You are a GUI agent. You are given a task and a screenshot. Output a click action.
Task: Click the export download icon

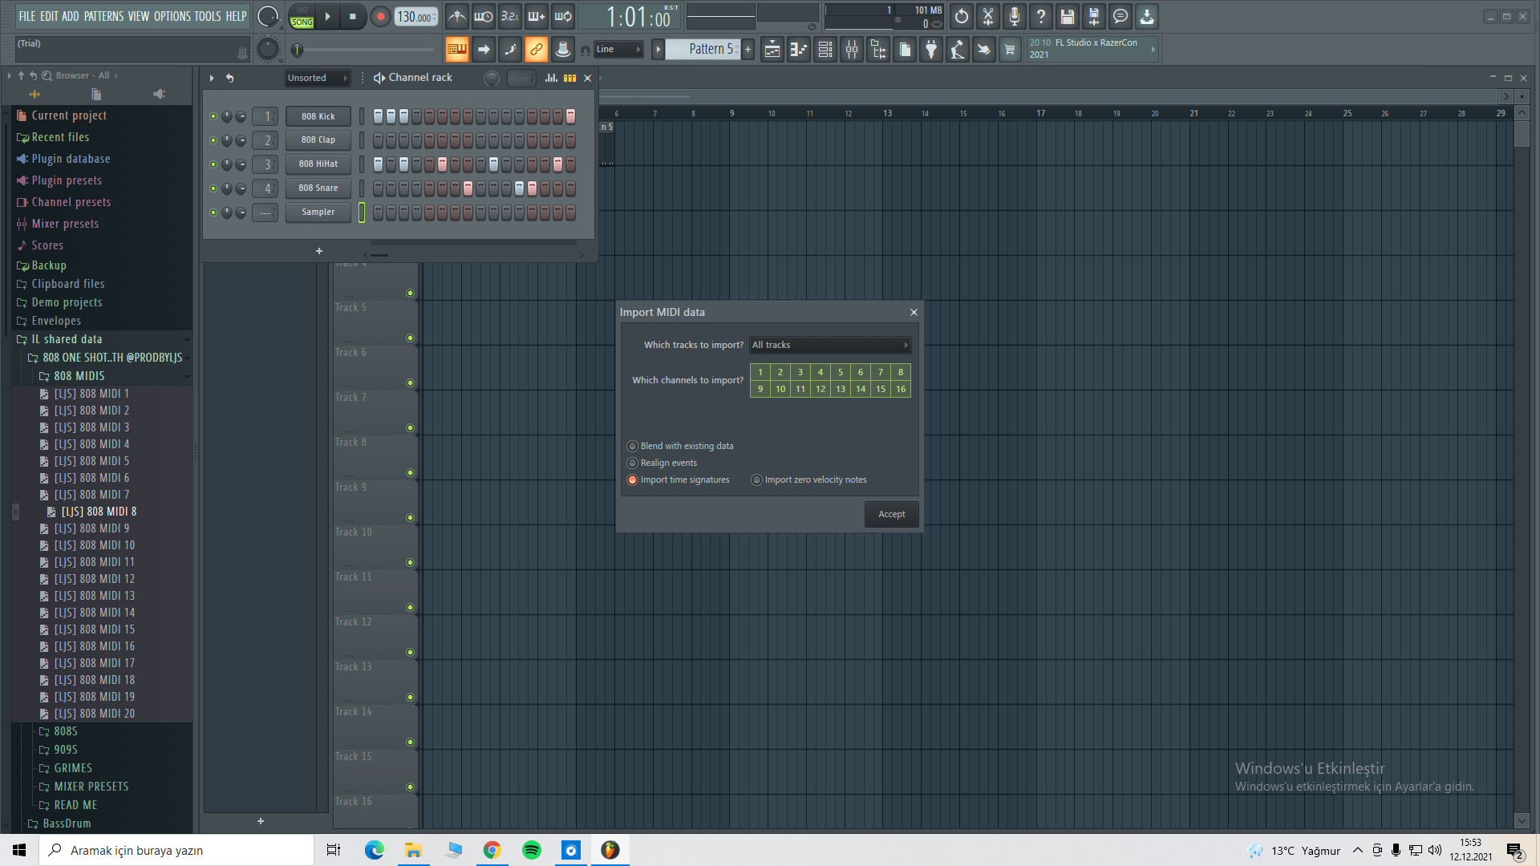[1147, 16]
